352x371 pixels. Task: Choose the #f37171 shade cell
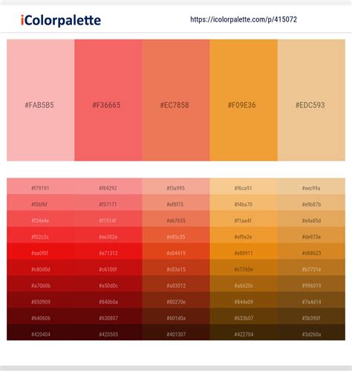click(108, 202)
